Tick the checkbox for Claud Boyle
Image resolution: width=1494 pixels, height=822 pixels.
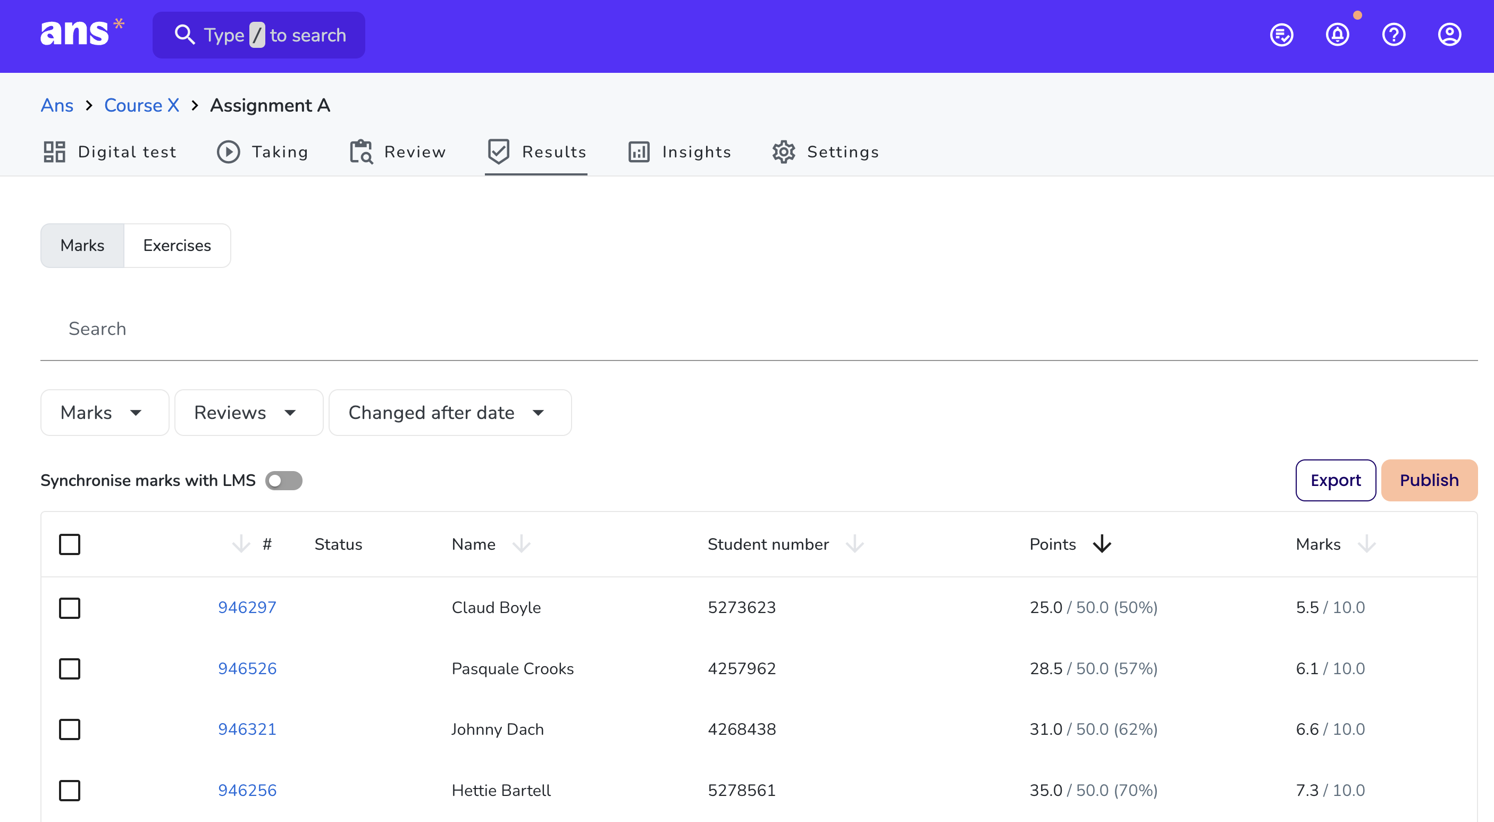(70, 608)
